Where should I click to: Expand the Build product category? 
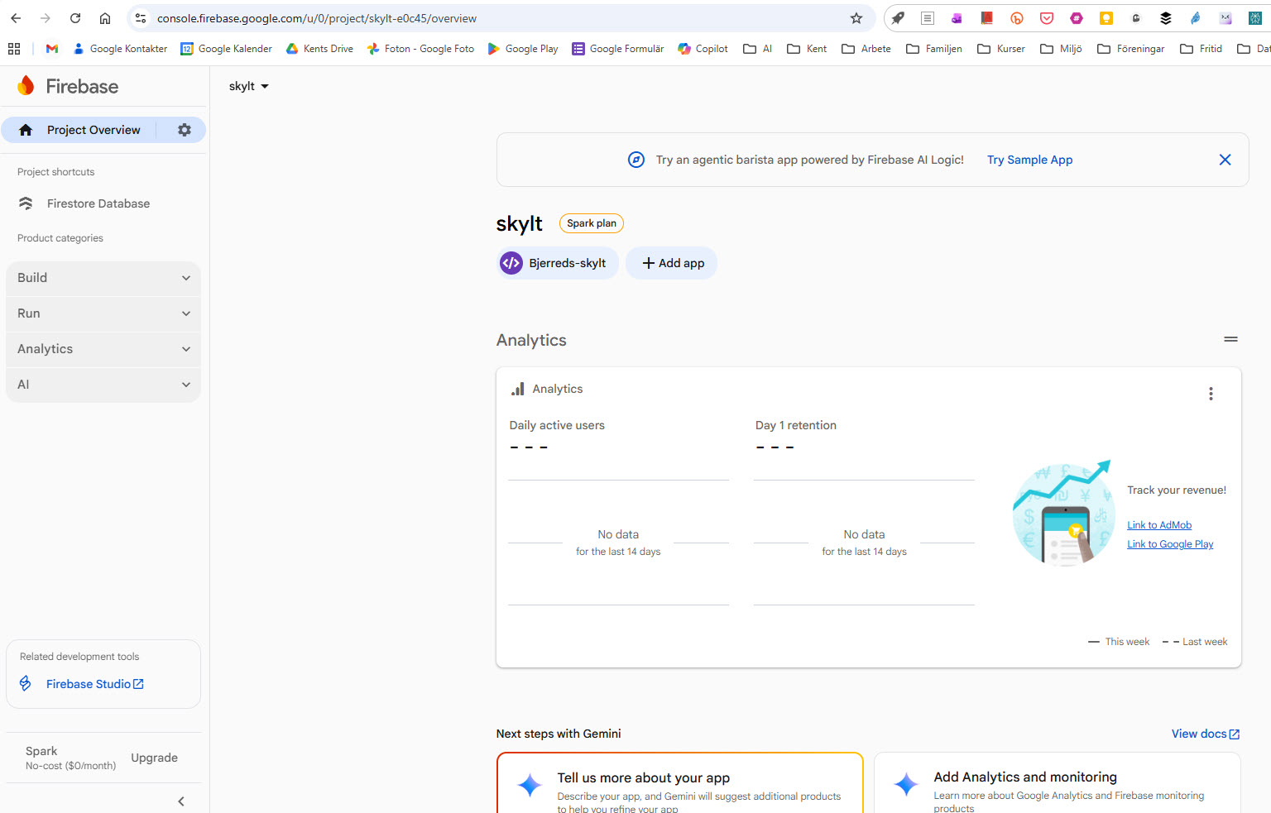tap(103, 278)
